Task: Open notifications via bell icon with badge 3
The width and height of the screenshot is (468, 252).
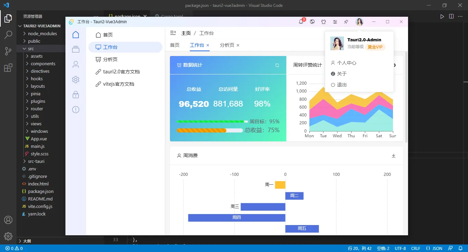Action: tap(301, 21)
